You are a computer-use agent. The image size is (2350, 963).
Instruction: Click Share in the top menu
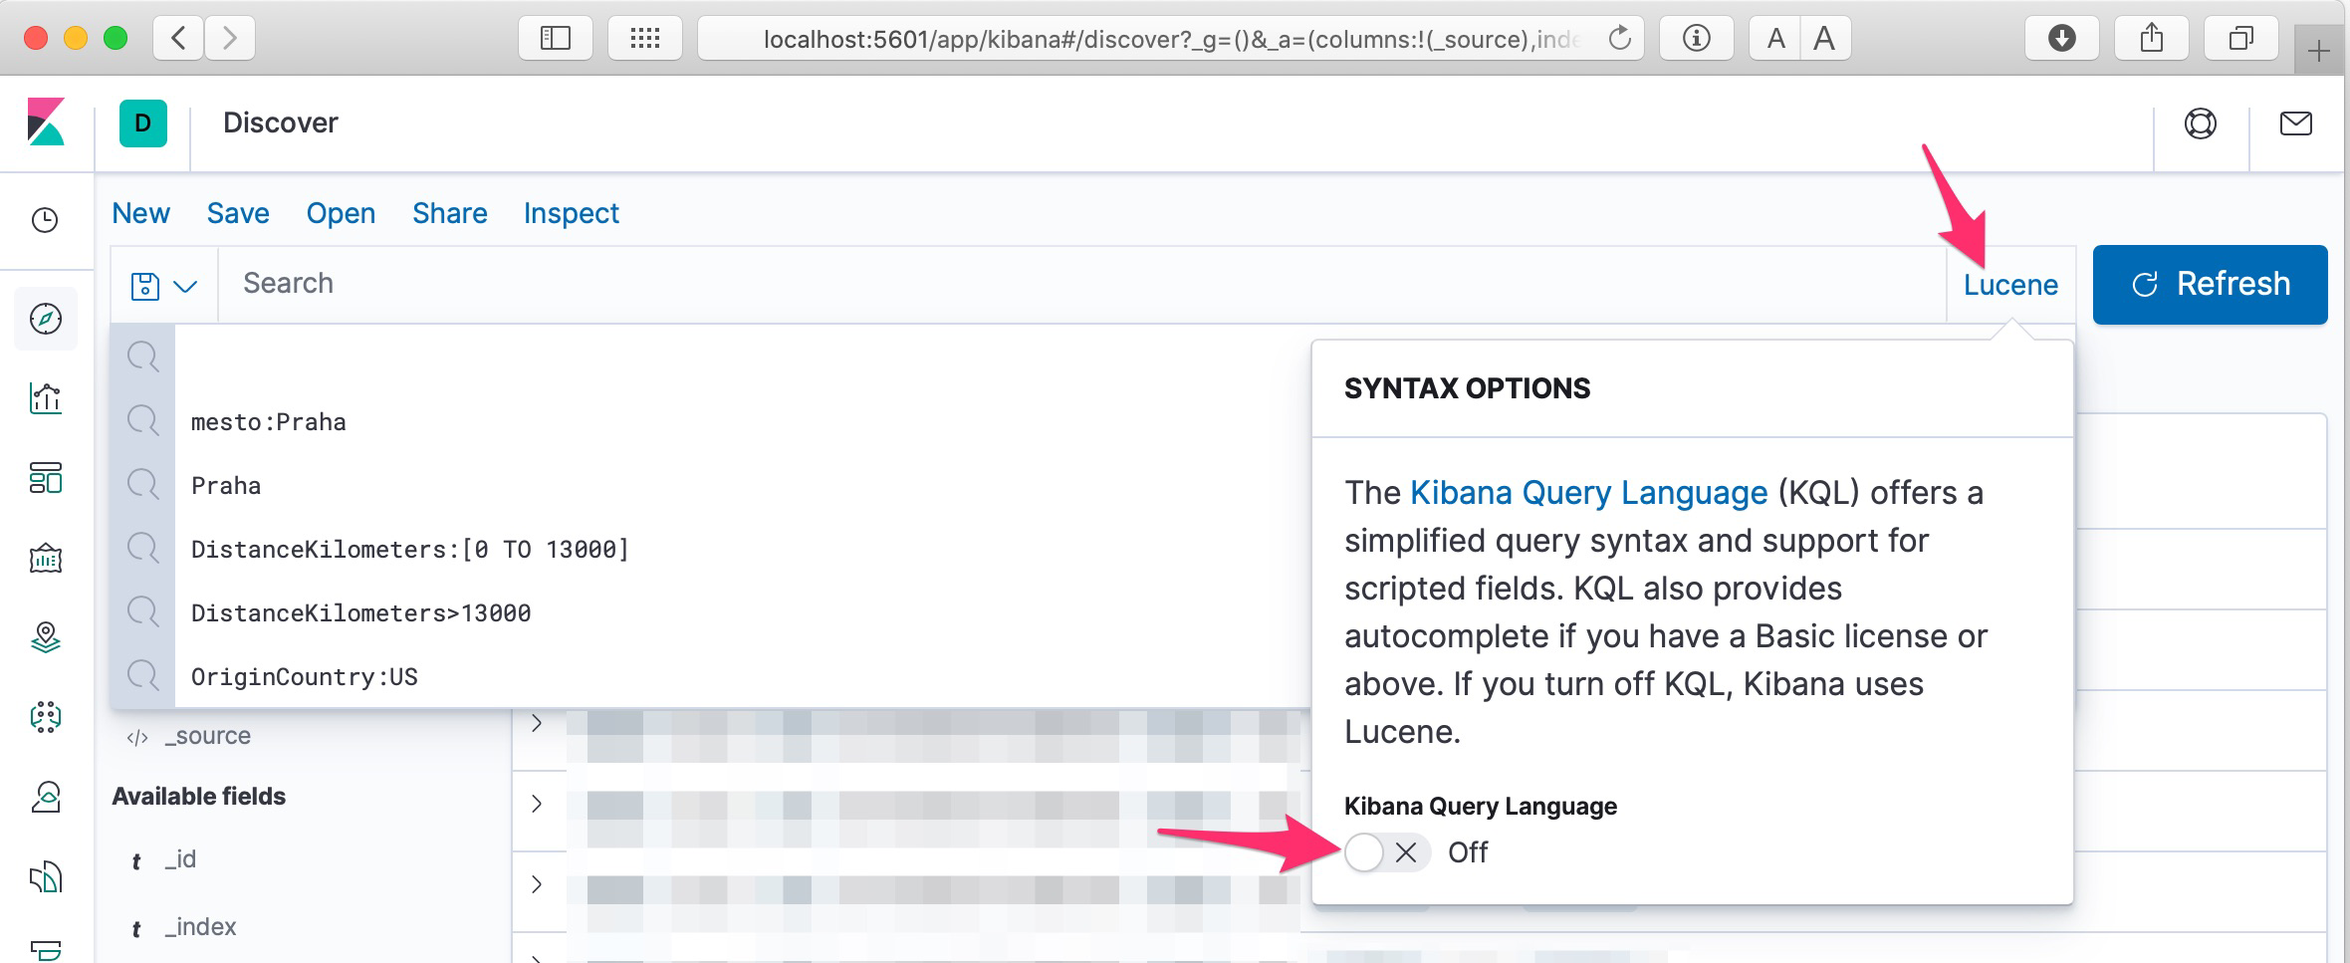(449, 213)
